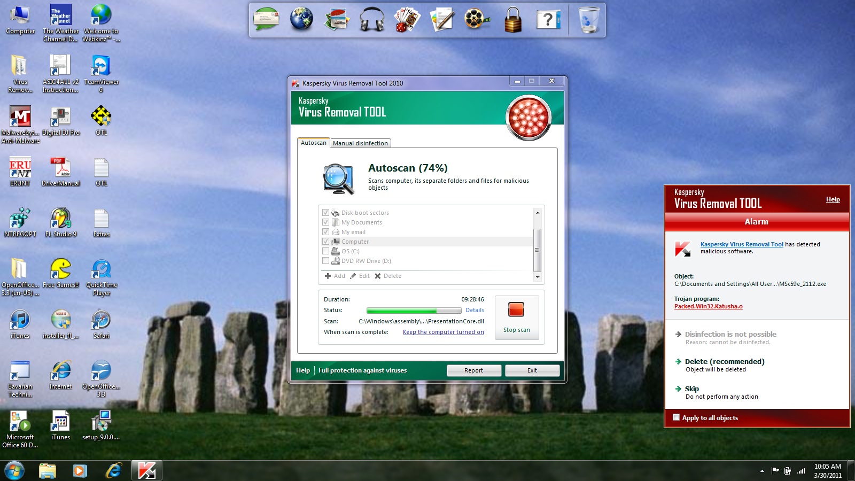
Task: Select the Safari desktop icon
Action: (x=101, y=324)
